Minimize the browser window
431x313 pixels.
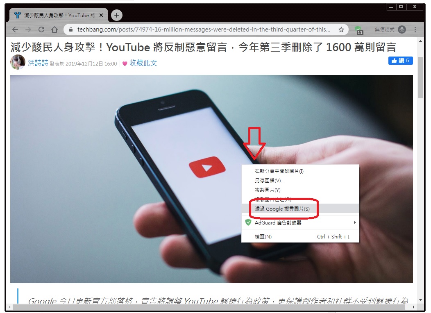tap(390, 7)
